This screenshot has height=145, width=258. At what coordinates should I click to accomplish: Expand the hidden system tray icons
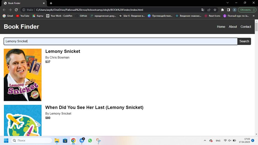[205, 141]
